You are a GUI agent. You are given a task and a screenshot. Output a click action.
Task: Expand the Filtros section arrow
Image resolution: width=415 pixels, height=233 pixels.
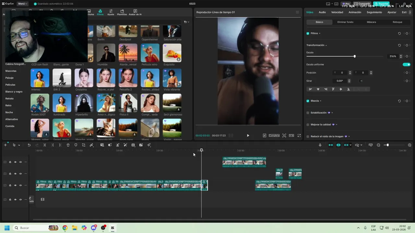click(320, 33)
